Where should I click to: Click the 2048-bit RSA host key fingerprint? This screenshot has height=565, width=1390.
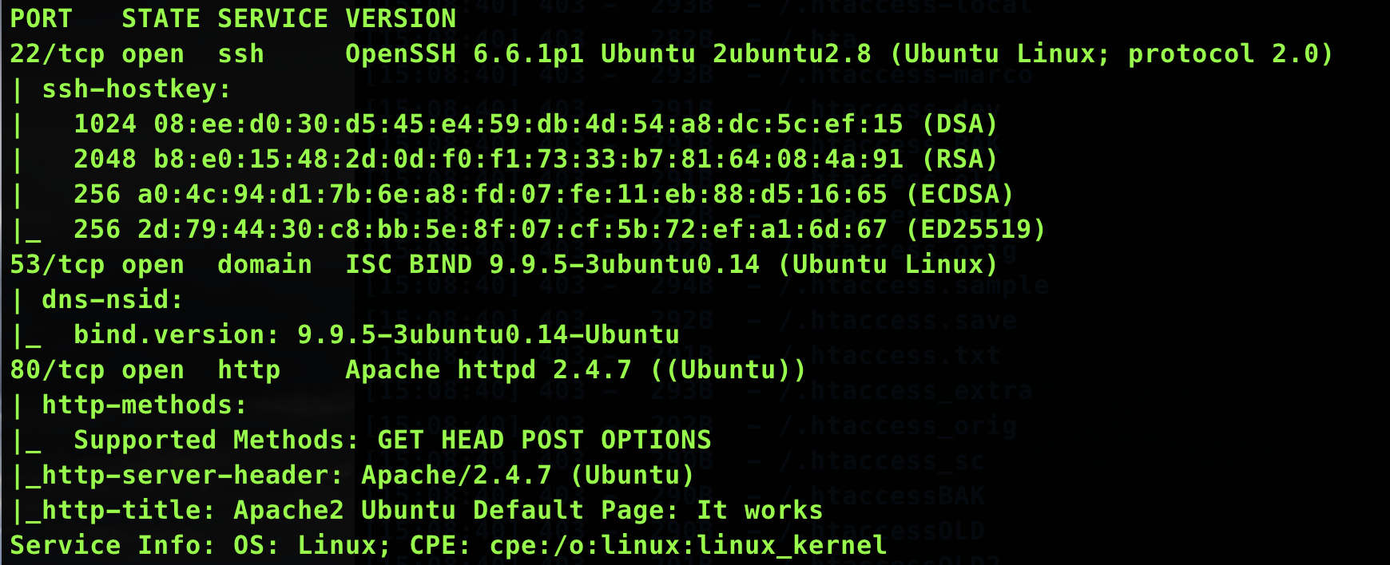(x=528, y=159)
